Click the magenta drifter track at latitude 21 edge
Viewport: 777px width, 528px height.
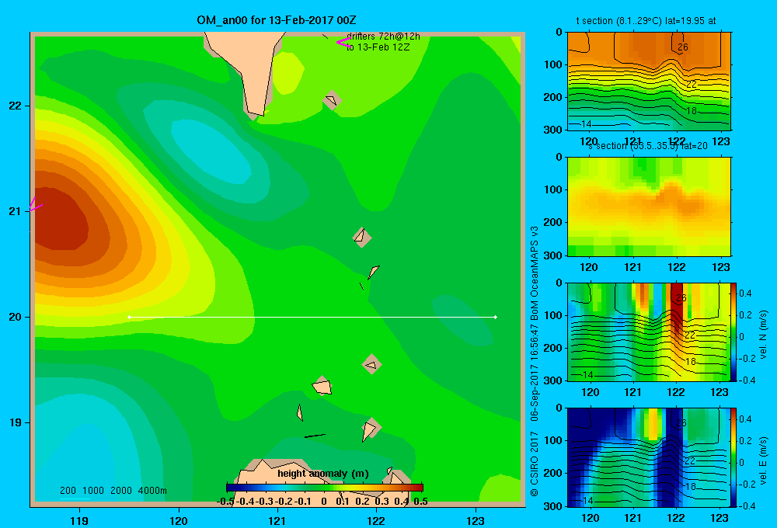pos(36,204)
